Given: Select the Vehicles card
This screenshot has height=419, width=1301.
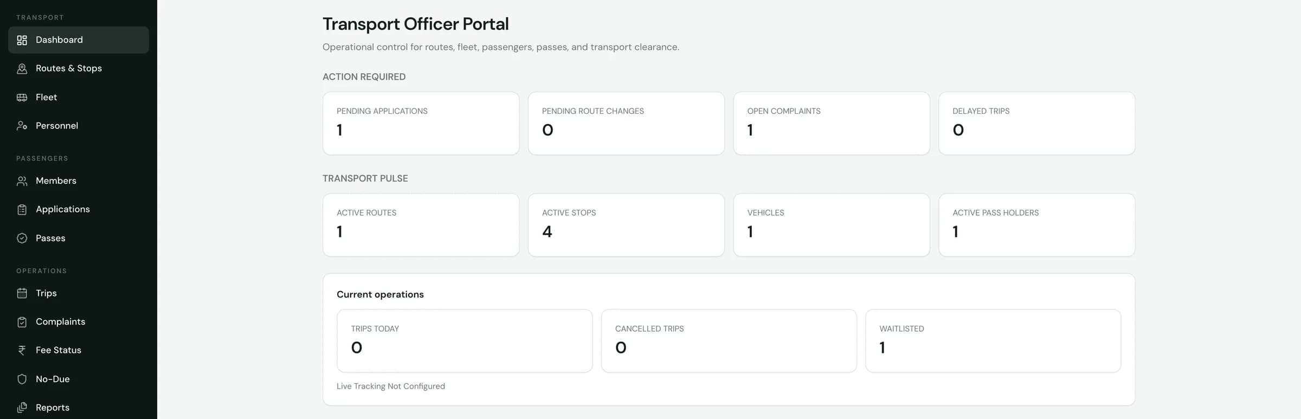Looking at the screenshot, I should [832, 225].
